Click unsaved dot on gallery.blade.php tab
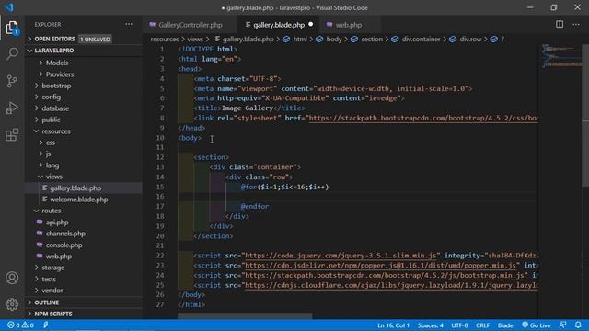The width and height of the screenshot is (589, 331). coord(311,25)
